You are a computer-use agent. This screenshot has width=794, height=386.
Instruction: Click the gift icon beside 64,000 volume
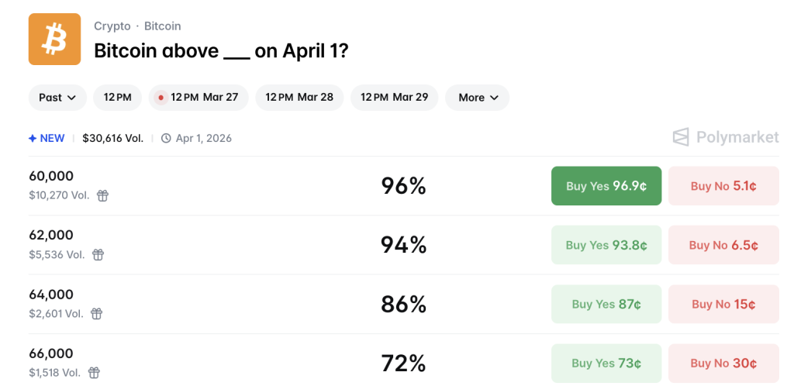(96, 313)
